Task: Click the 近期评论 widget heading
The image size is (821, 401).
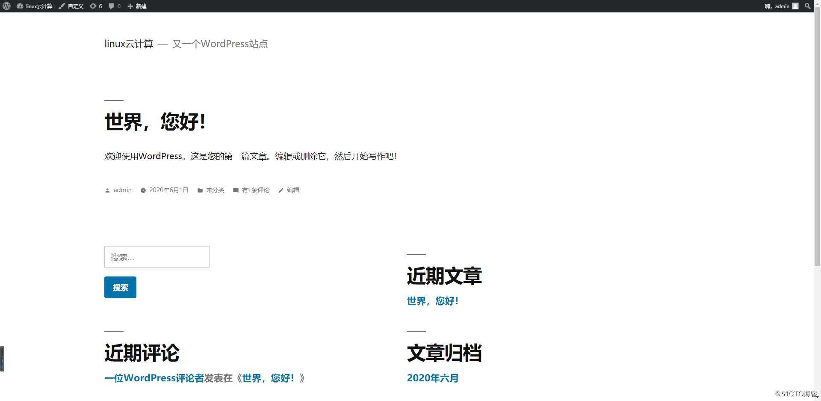Action: [142, 353]
